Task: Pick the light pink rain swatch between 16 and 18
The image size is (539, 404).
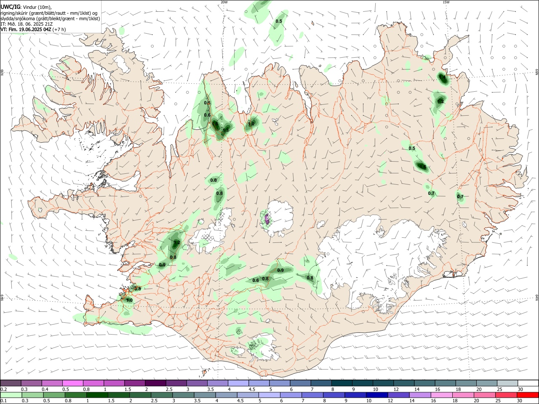Action: tap(441, 395)
